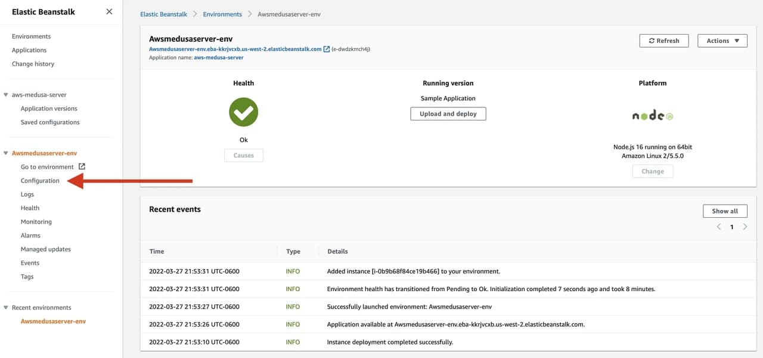Screen dimensions: 763x358
Task: Click the Sample Application running version text
Action: click(448, 98)
